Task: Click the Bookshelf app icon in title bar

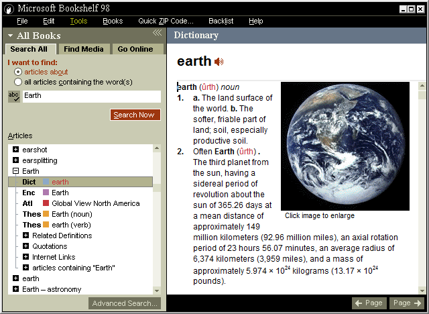Action: click(9, 9)
